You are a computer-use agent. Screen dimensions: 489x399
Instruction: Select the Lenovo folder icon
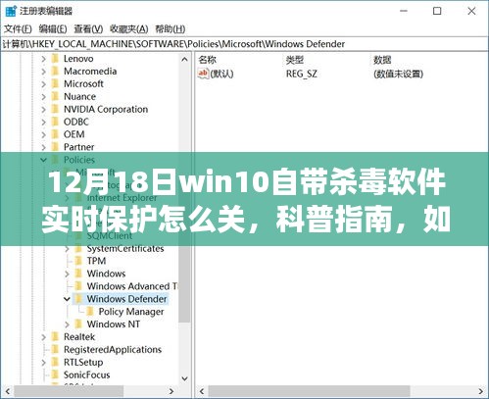pyautogui.click(x=55, y=59)
